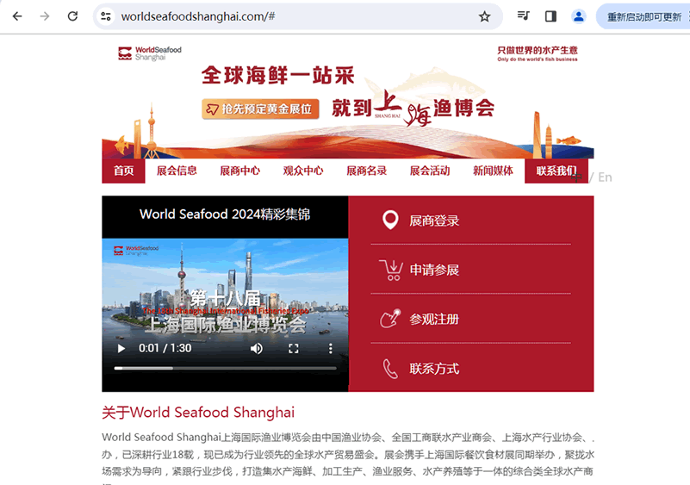Click the phone icon beside 联系方式

[390, 369]
